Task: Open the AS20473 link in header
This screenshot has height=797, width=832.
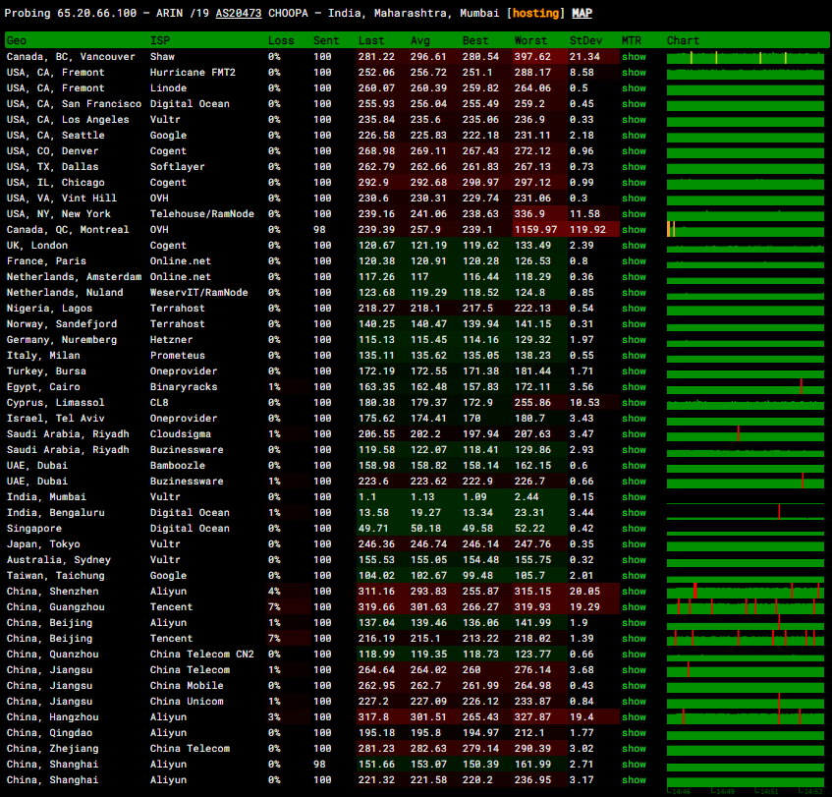Action: (x=239, y=14)
